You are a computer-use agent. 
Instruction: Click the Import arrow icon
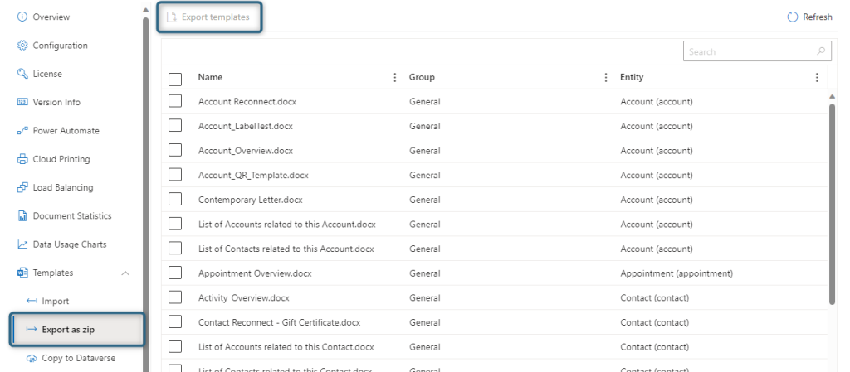[32, 302]
